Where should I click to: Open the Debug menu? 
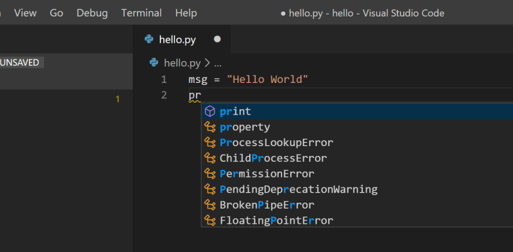(92, 13)
